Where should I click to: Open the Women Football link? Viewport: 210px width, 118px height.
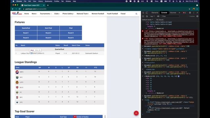pos(98,14)
